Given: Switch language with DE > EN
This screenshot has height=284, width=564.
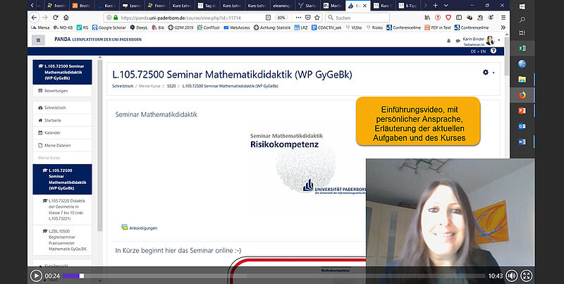Looking at the screenshot, I should pyautogui.click(x=478, y=51).
